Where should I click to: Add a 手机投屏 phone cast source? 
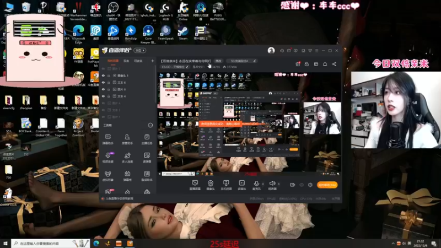[226, 185]
